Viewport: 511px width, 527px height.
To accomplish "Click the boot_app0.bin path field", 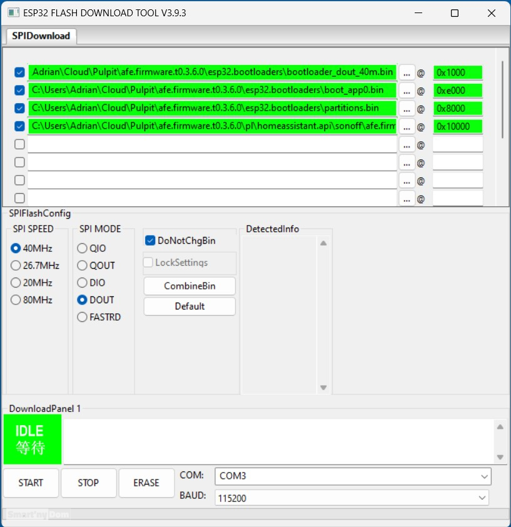I will [x=212, y=91].
